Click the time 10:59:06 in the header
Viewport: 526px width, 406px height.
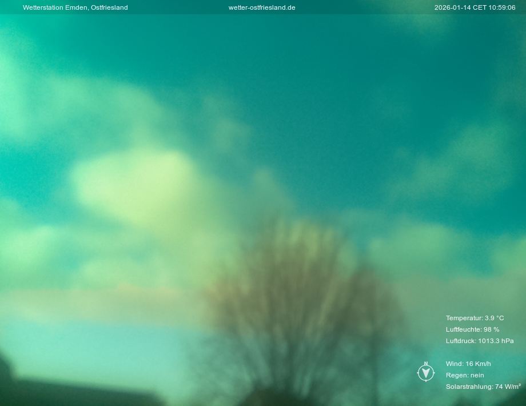coord(502,7)
